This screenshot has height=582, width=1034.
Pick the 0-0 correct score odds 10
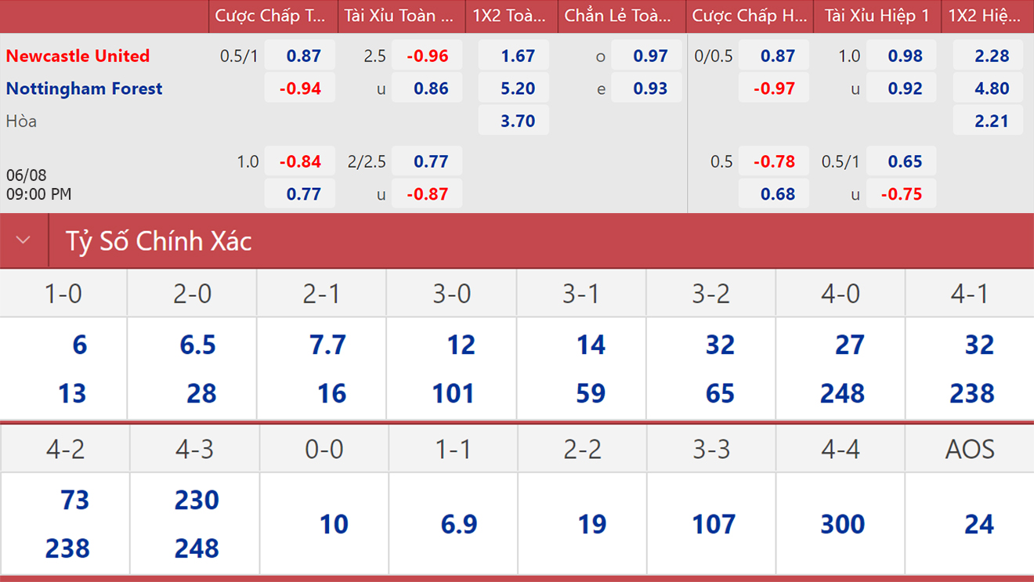tap(334, 524)
